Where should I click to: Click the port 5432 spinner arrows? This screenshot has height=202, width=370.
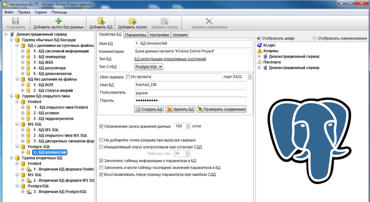click(x=250, y=77)
